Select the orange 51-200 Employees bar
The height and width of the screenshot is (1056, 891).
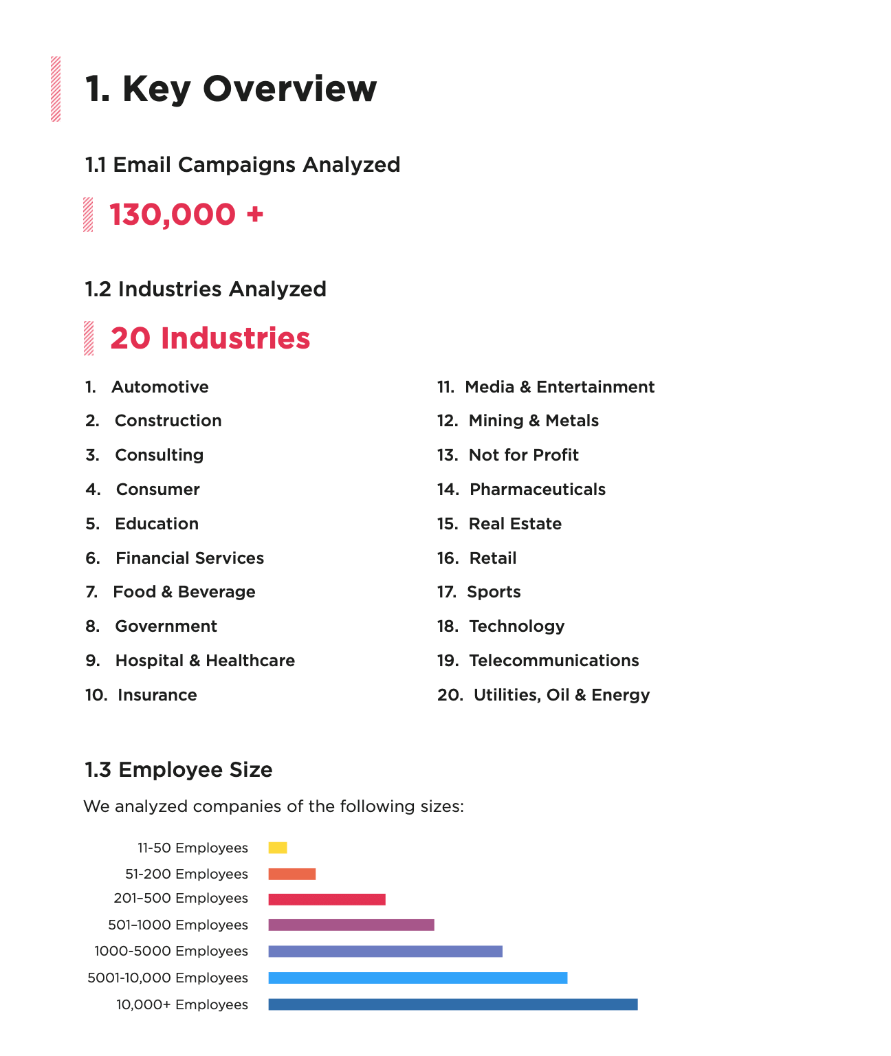click(292, 874)
